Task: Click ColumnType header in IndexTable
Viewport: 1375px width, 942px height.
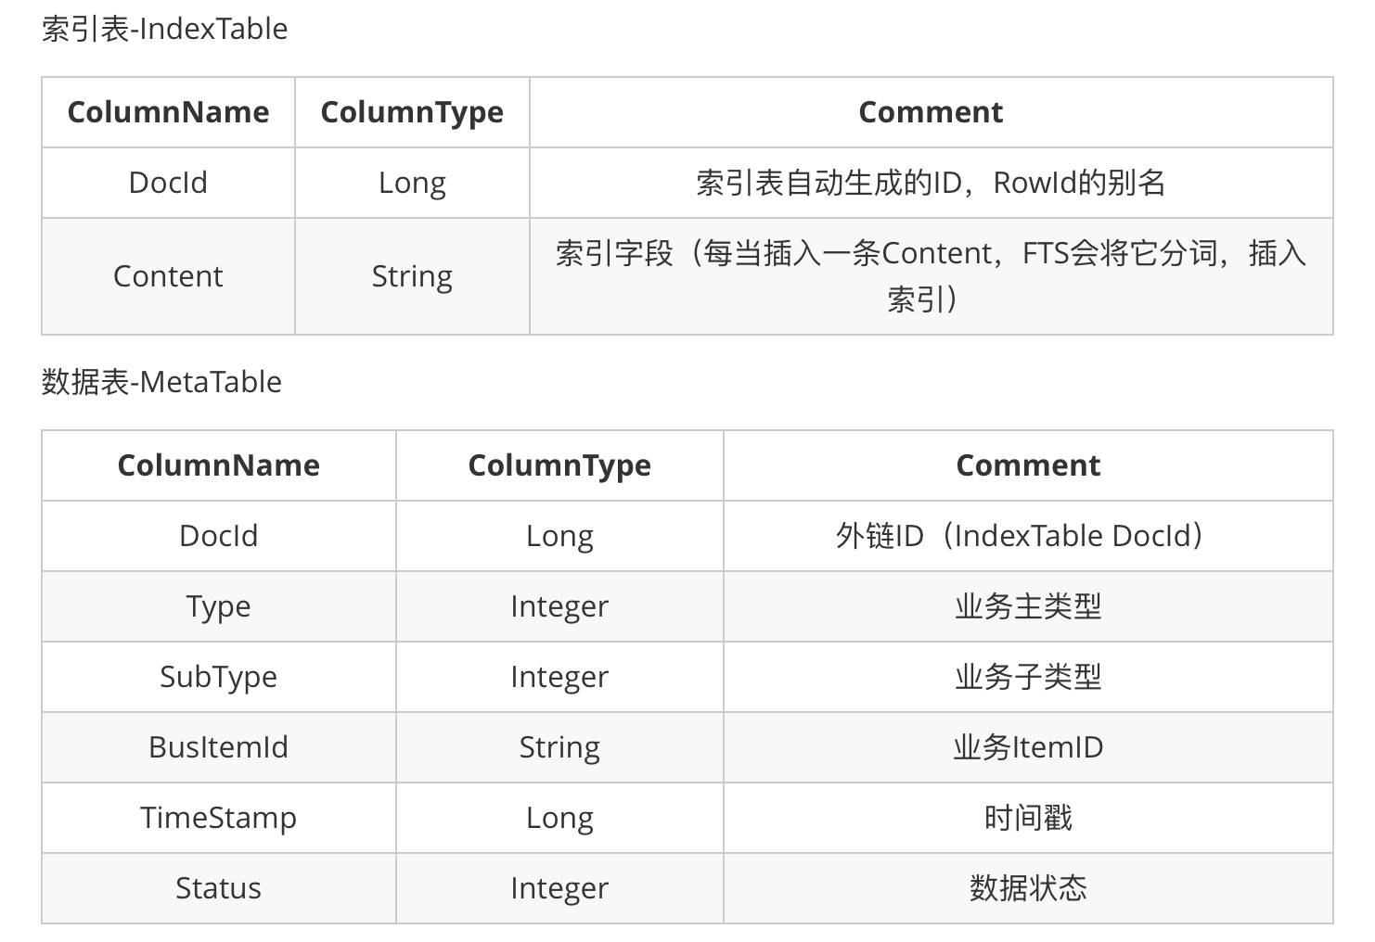Action: pos(412,112)
